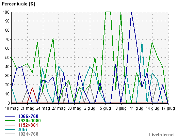Click the red 1152×864 legend line swatch
Image resolution: width=177 pixels, height=138 pixels.
click(x=10, y=125)
